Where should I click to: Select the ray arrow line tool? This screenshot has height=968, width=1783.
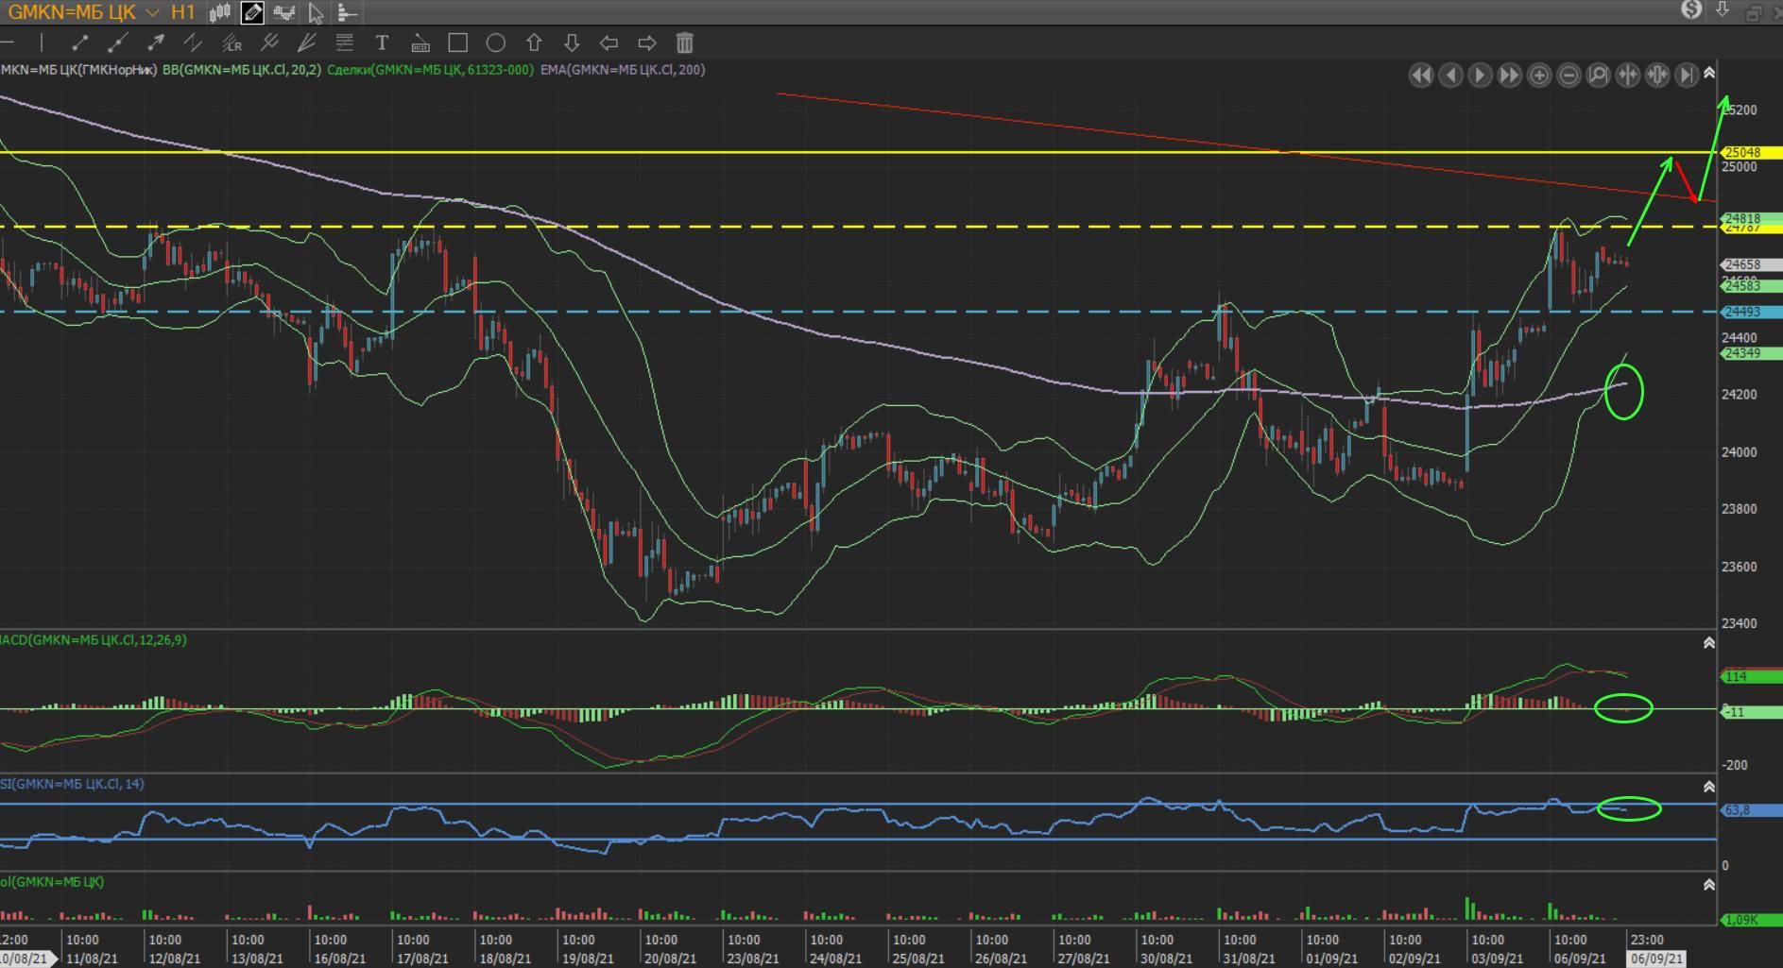coord(156,42)
